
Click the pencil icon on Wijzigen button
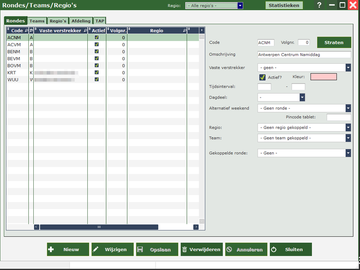point(95,249)
